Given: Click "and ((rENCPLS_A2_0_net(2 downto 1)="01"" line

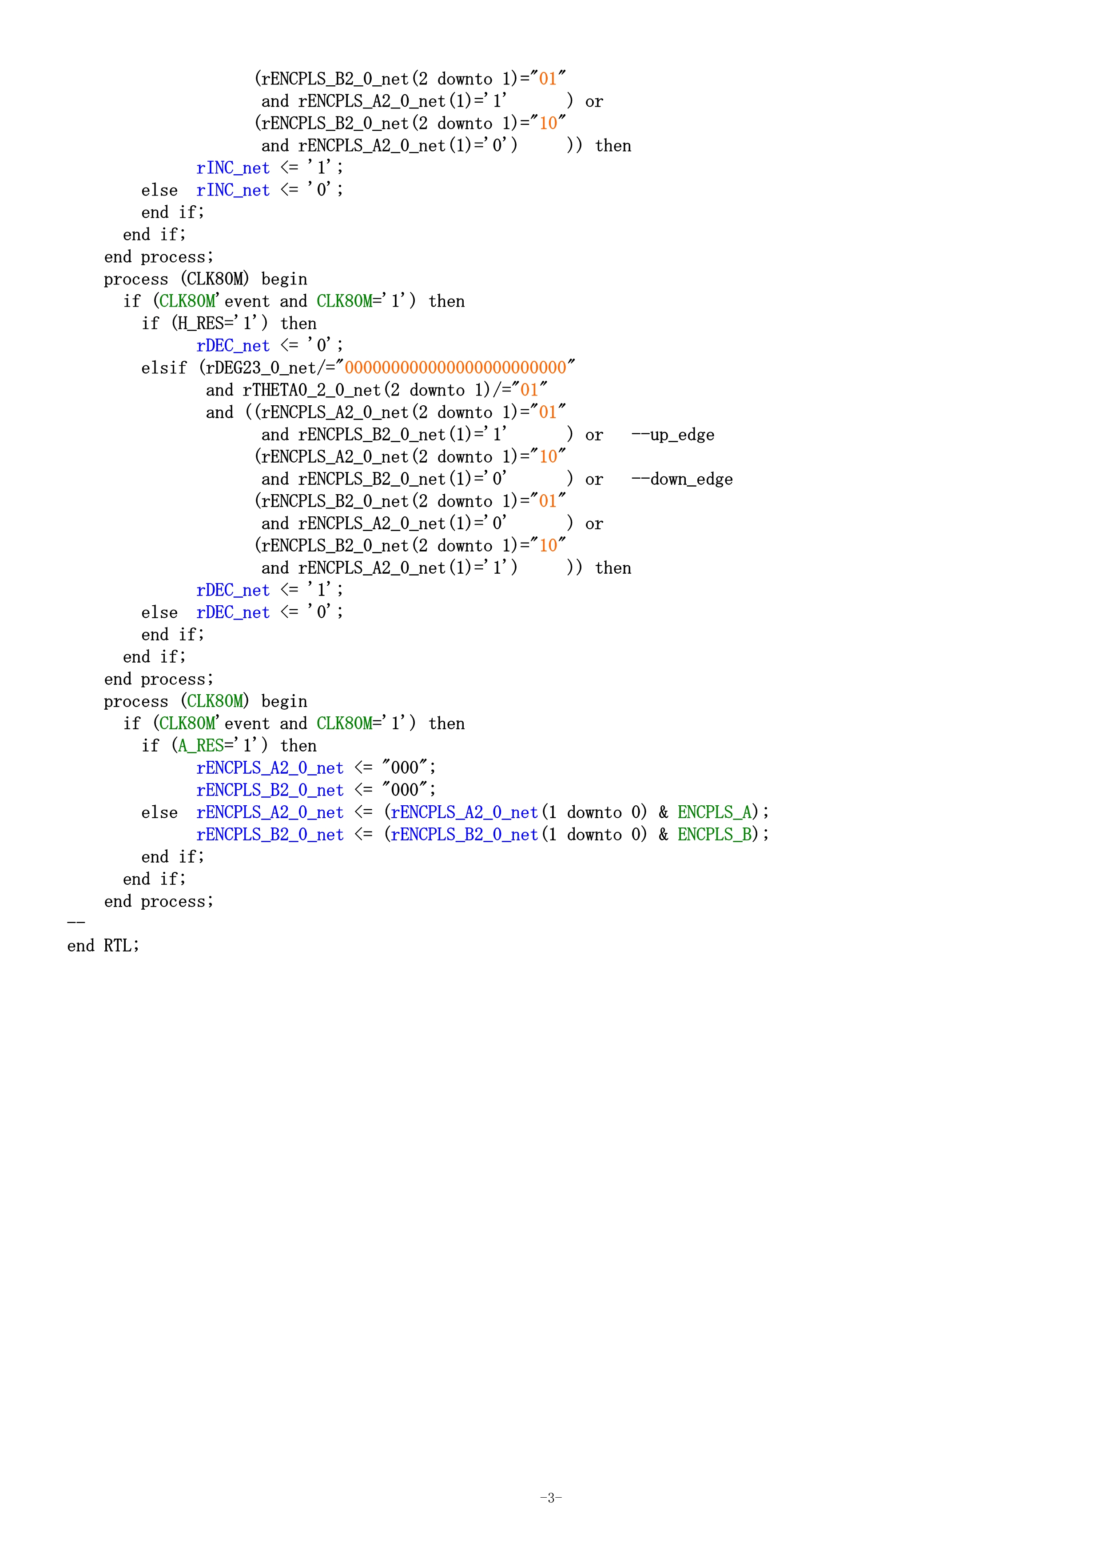Looking at the screenshot, I should tap(386, 412).
